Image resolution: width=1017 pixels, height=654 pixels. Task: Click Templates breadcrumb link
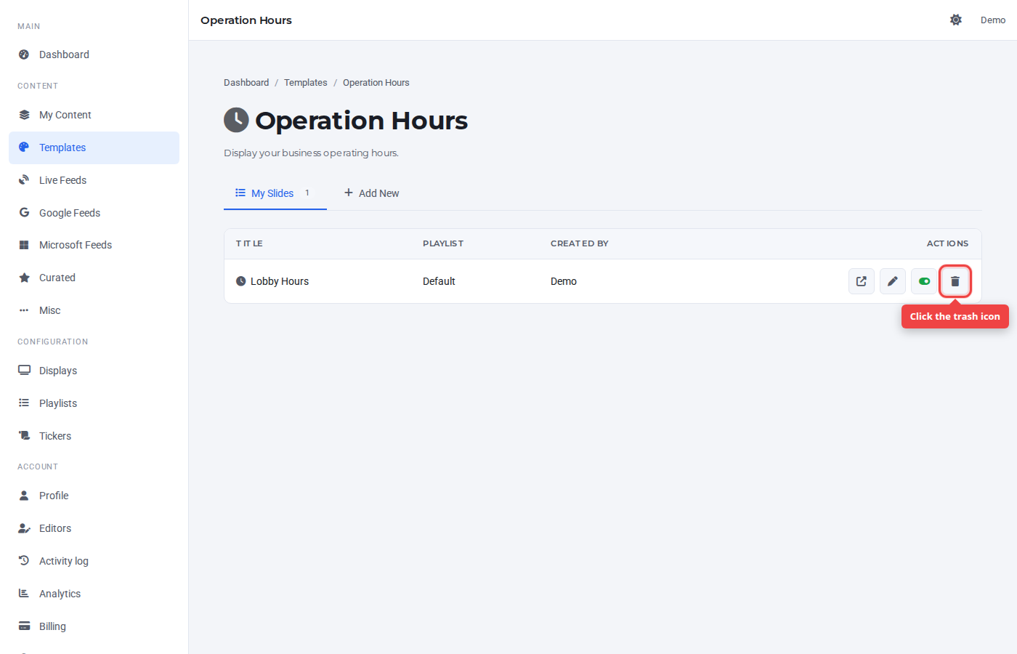(x=306, y=83)
